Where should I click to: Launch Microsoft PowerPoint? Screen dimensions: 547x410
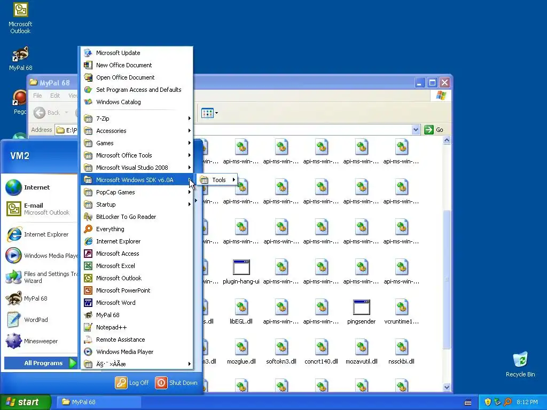click(x=137, y=290)
